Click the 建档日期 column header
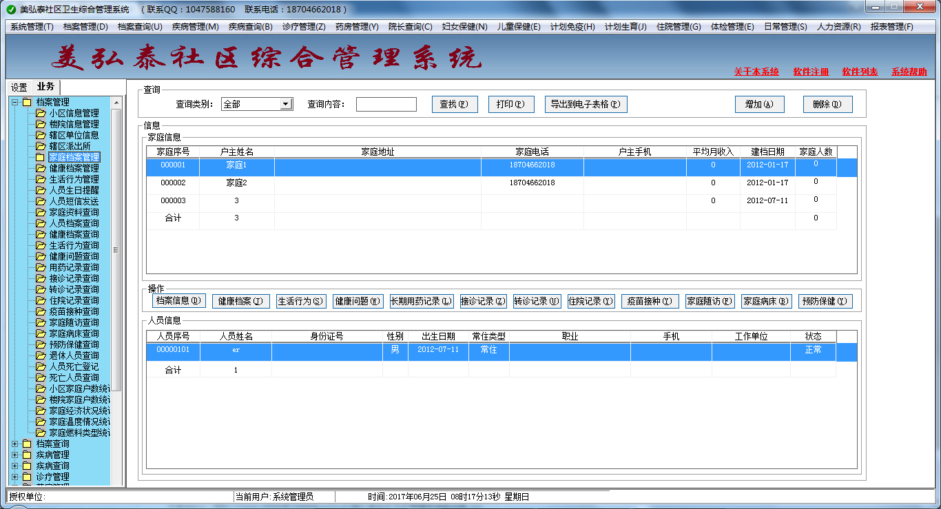The width and height of the screenshot is (941, 509). [767, 152]
